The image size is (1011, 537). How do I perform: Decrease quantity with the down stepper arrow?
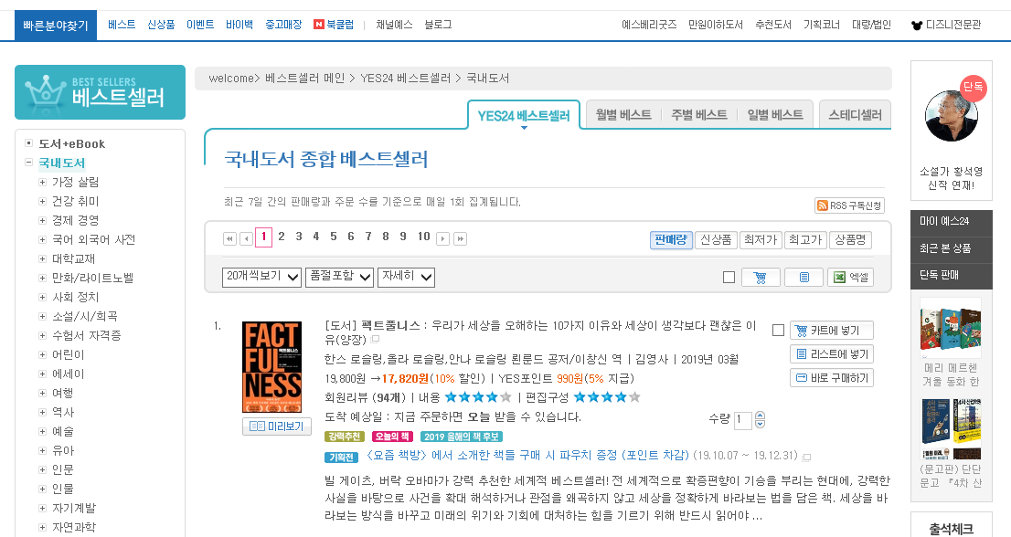click(761, 424)
